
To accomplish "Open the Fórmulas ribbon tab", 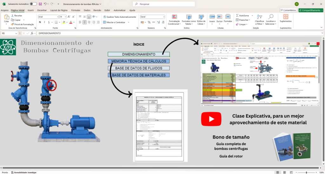I will pos(76,10).
